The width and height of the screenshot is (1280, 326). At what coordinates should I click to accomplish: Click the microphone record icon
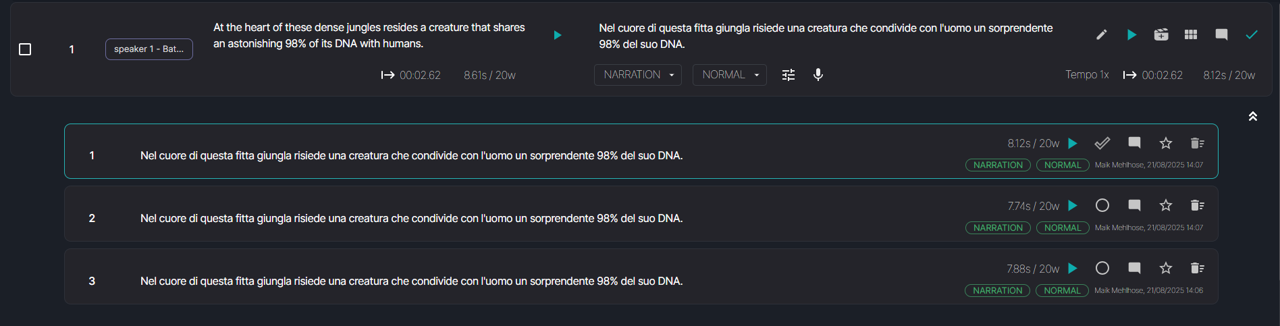[x=818, y=75]
